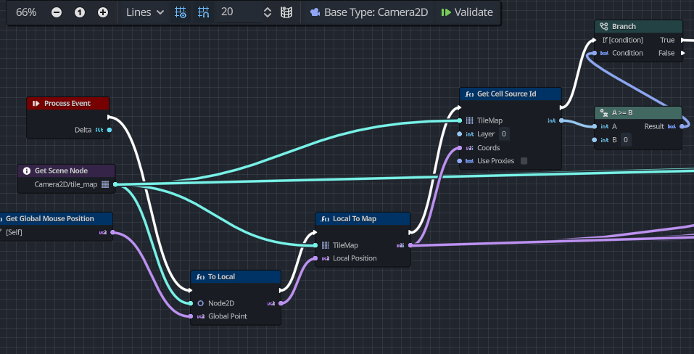
Task: Reset zoom with the 1 button
Action: point(79,12)
